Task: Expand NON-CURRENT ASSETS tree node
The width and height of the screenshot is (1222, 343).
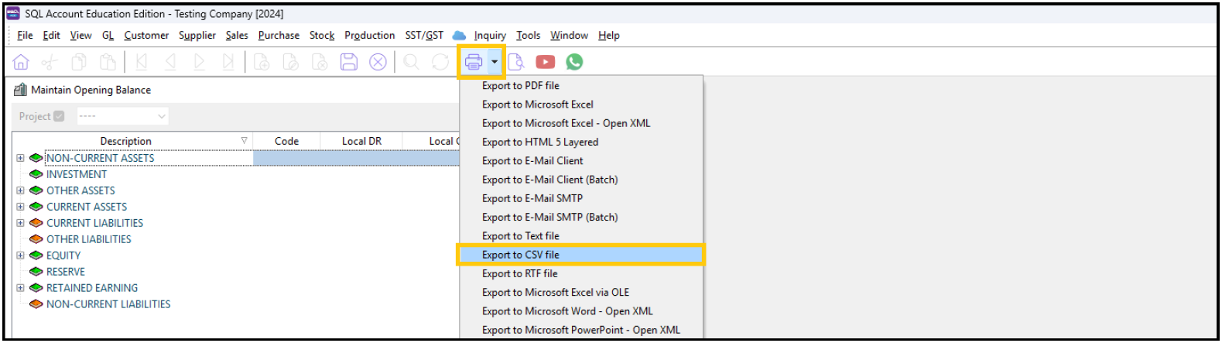Action: coord(20,158)
